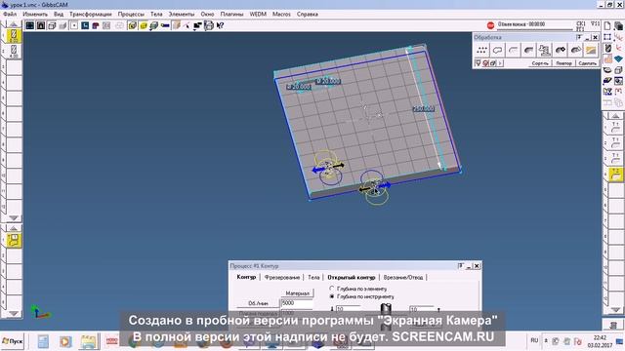Switch to the Врезание/Отвод tab

pyautogui.click(x=403, y=277)
